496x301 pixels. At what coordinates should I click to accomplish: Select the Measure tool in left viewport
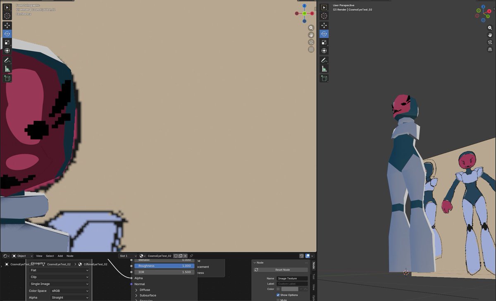pyautogui.click(x=7, y=69)
